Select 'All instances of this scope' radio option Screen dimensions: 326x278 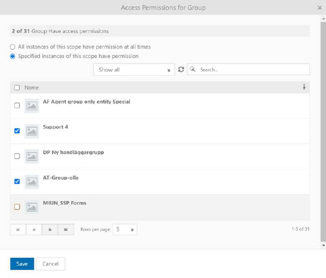(13, 47)
